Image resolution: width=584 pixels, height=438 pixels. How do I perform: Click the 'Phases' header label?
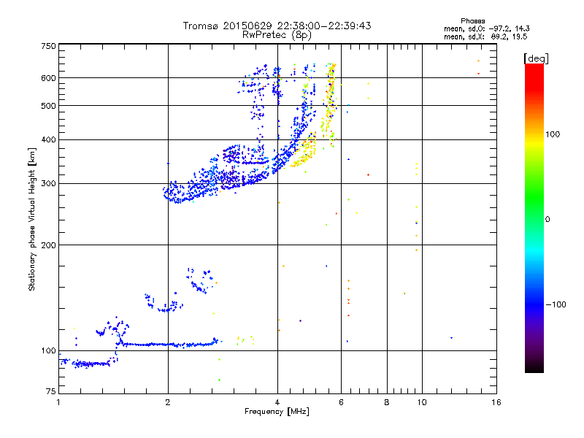[472, 21]
